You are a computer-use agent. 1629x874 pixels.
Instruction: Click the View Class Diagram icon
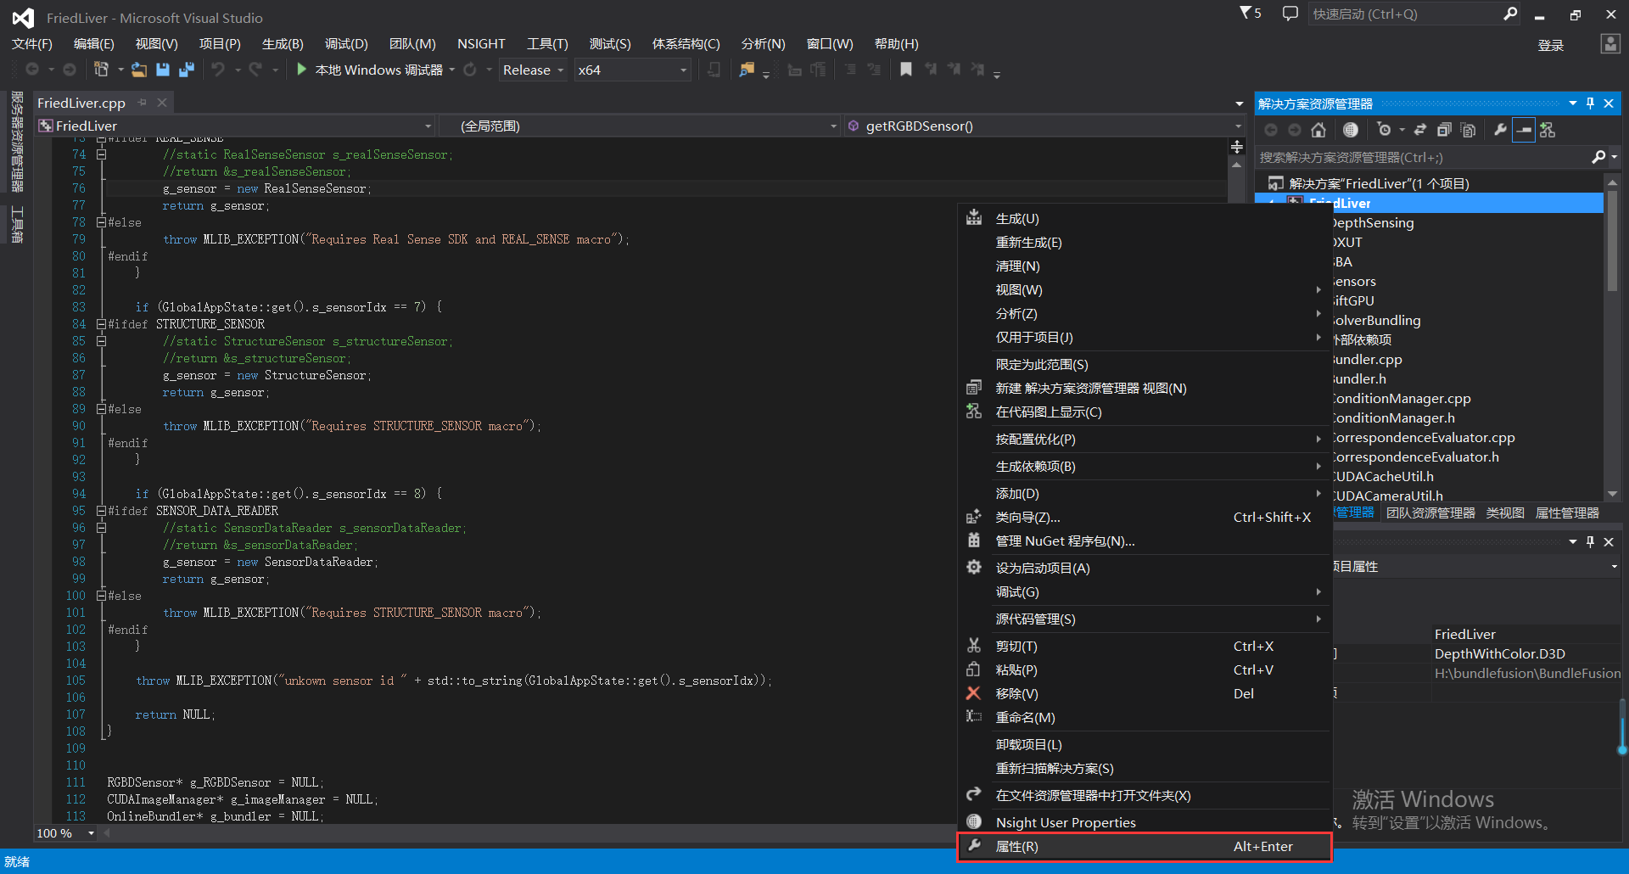(1548, 130)
